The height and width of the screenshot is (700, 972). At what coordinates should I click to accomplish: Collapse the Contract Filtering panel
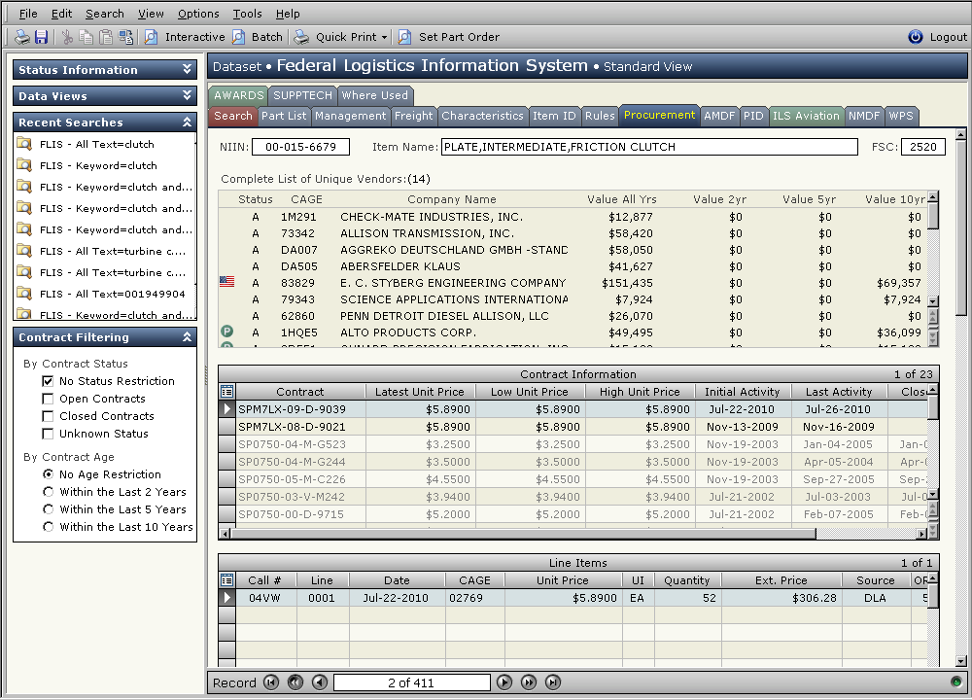[x=188, y=337]
